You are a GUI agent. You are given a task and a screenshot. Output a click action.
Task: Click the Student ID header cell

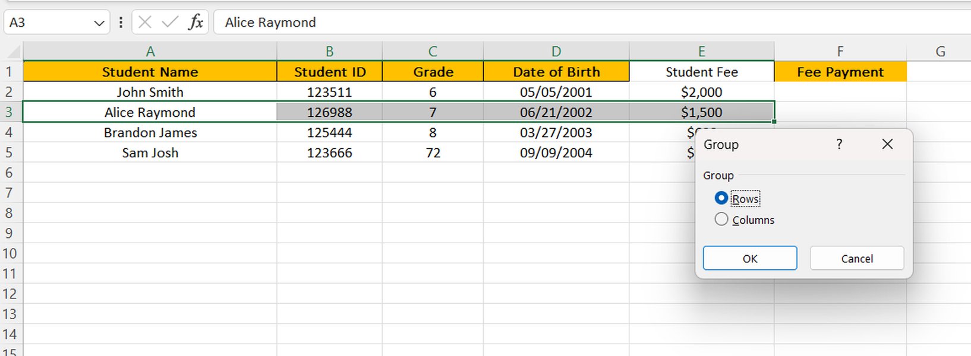(x=329, y=72)
